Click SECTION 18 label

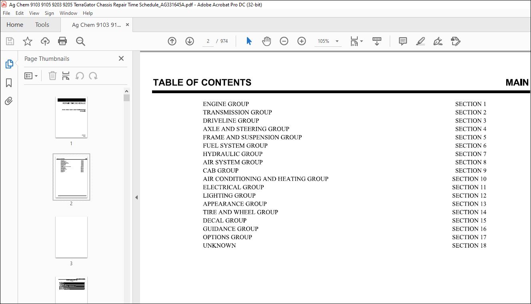(469, 246)
